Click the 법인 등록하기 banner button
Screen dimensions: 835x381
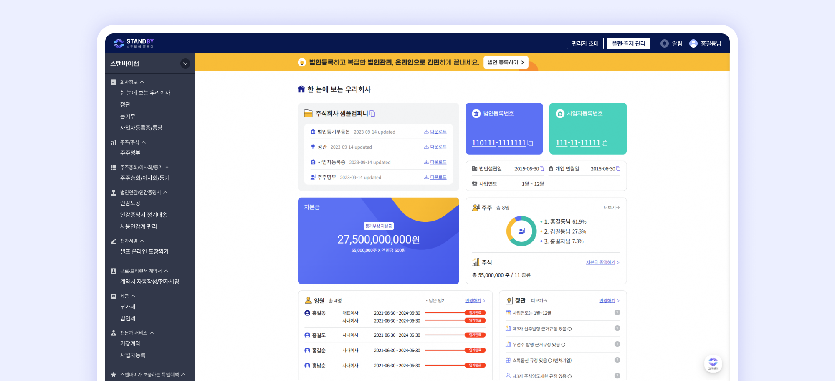[x=506, y=62]
